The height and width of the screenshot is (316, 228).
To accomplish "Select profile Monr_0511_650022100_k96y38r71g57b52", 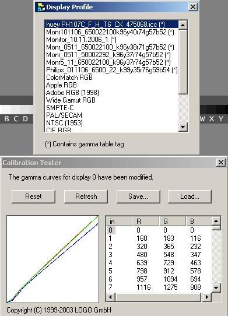I will [x=111, y=47].
